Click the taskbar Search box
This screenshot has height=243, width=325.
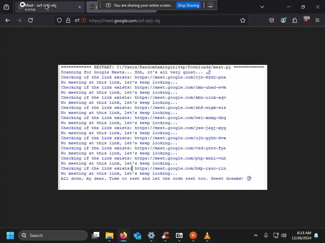pyautogui.click(x=53, y=235)
